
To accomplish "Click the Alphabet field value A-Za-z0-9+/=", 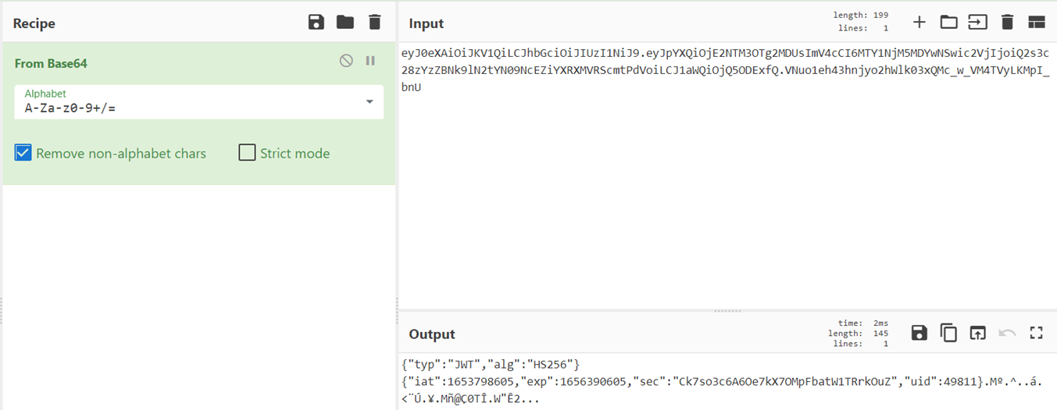I will [x=70, y=108].
